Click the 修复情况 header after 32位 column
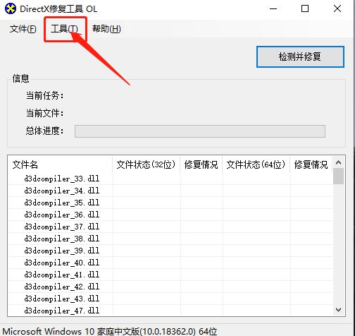This screenshot has height=336, width=355. 201,164
